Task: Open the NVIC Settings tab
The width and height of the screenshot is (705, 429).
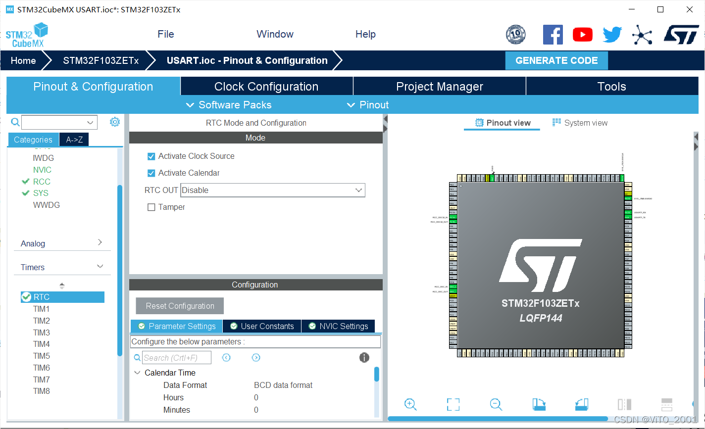Action: (x=338, y=326)
